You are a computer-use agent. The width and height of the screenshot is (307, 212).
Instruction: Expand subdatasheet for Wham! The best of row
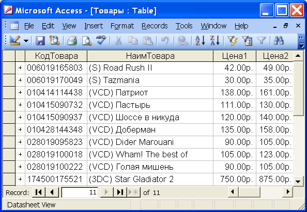(x=20, y=154)
